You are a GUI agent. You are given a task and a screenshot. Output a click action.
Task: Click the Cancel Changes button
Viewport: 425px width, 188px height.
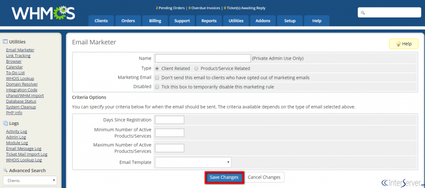click(264, 177)
